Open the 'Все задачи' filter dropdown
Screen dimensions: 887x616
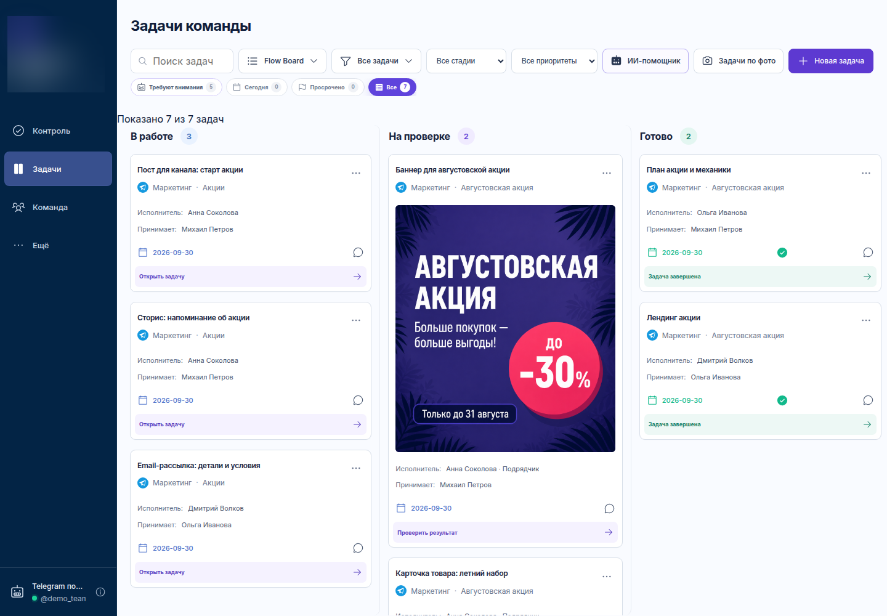376,61
